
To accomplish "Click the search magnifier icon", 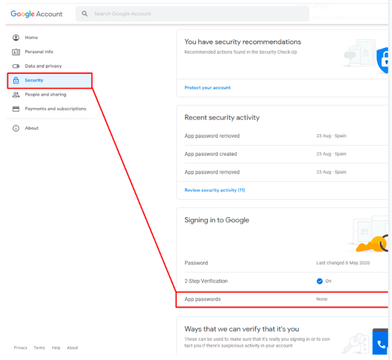I will 85,14.
